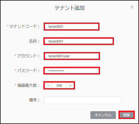Cancel with the キャンセル button
139x124 pixels.
[103, 115]
